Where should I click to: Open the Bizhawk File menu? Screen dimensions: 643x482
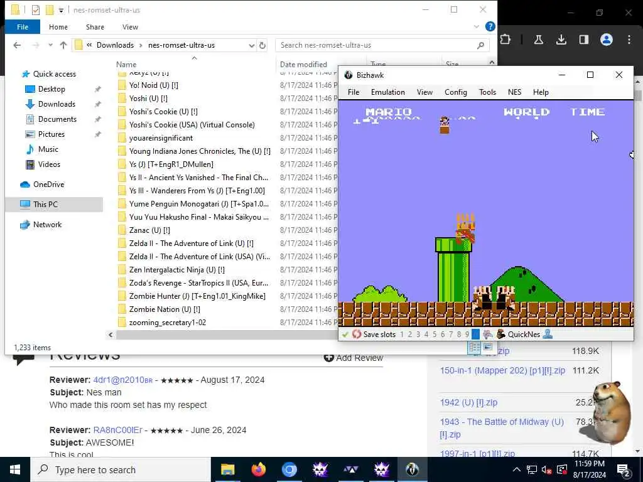354,92
